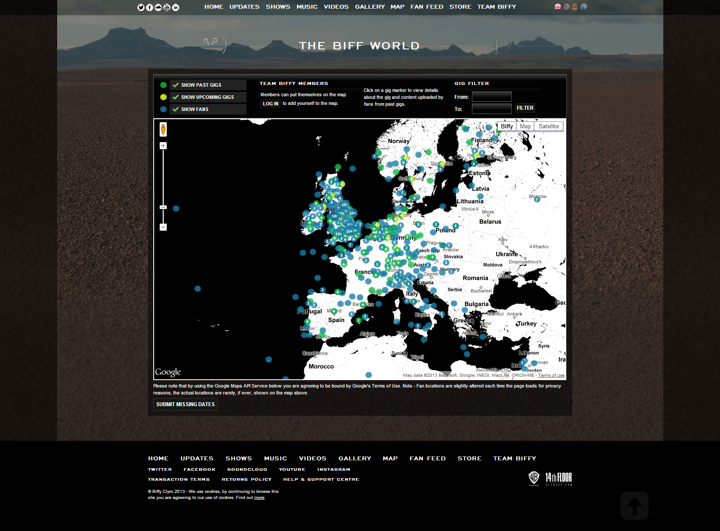Switch the map to Satellite view
This screenshot has height=531, width=720.
click(x=549, y=126)
